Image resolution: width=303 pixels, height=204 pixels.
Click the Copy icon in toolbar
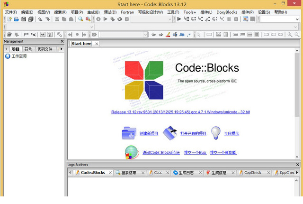(64, 19)
